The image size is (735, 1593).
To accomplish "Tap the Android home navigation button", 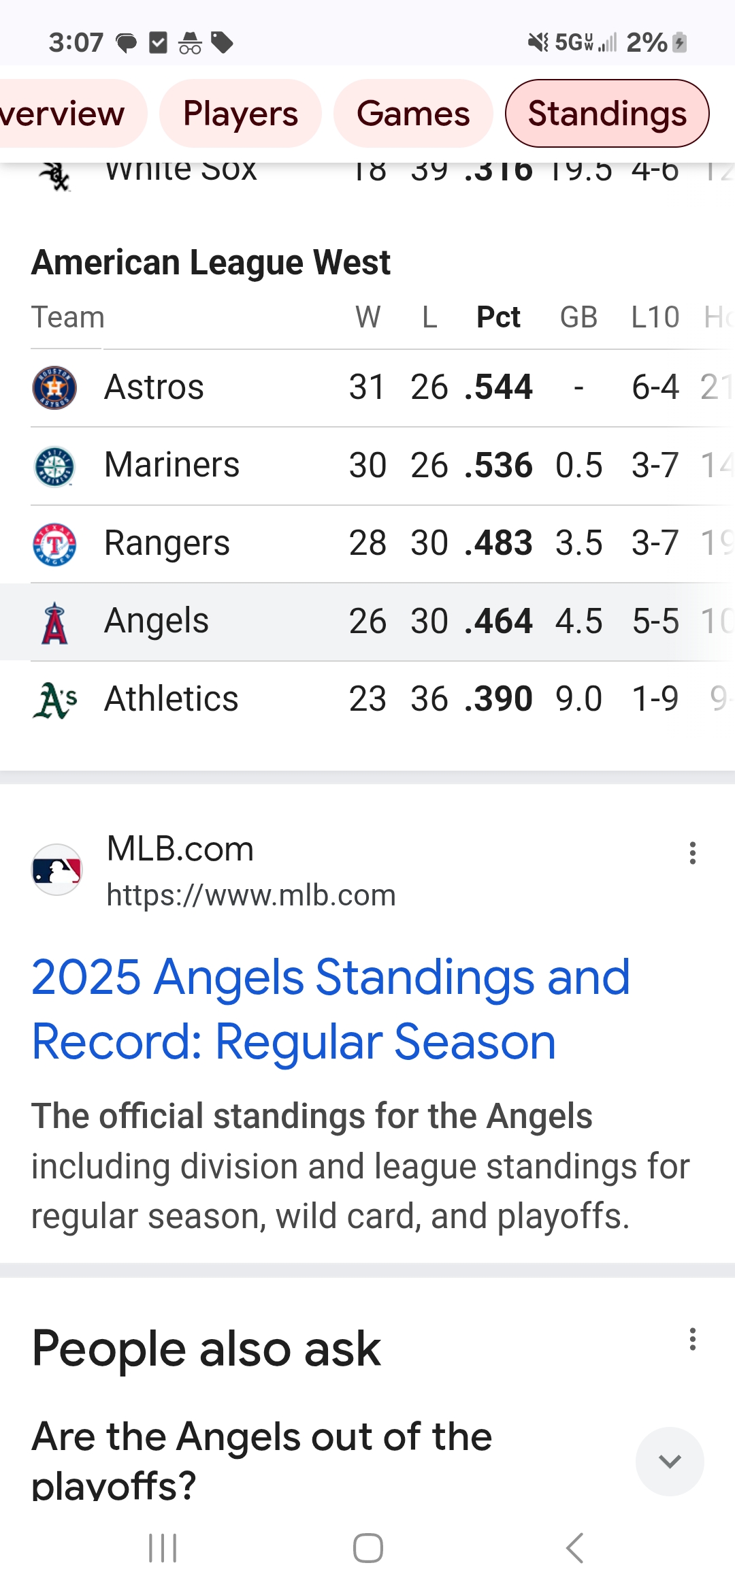I will tap(367, 1548).
